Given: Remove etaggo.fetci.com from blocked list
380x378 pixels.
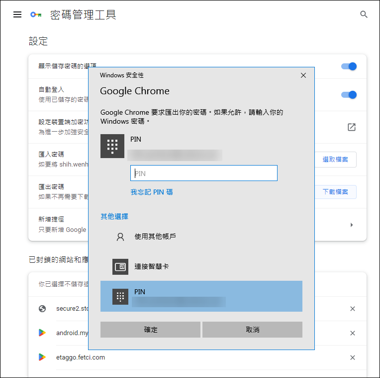Looking at the screenshot, I should coord(353,358).
